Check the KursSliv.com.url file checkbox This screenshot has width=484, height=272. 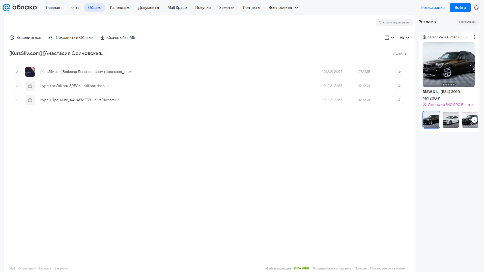click(17, 100)
